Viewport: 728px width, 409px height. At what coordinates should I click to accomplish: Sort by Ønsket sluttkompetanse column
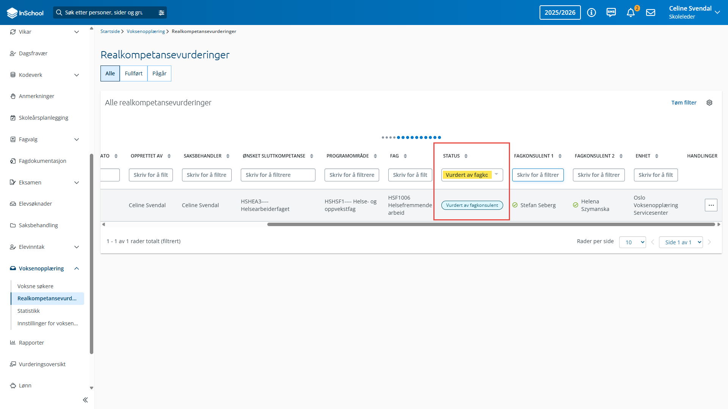(x=312, y=156)
